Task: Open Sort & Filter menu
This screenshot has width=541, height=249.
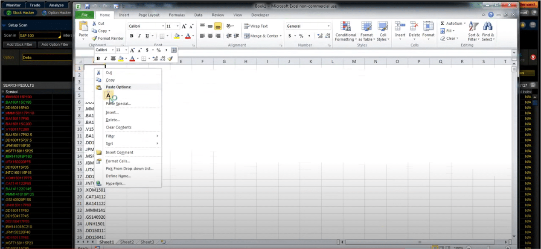Action: (474, 31)
